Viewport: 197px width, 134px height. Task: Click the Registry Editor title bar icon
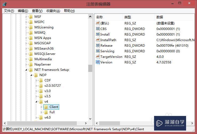[5, 4]
